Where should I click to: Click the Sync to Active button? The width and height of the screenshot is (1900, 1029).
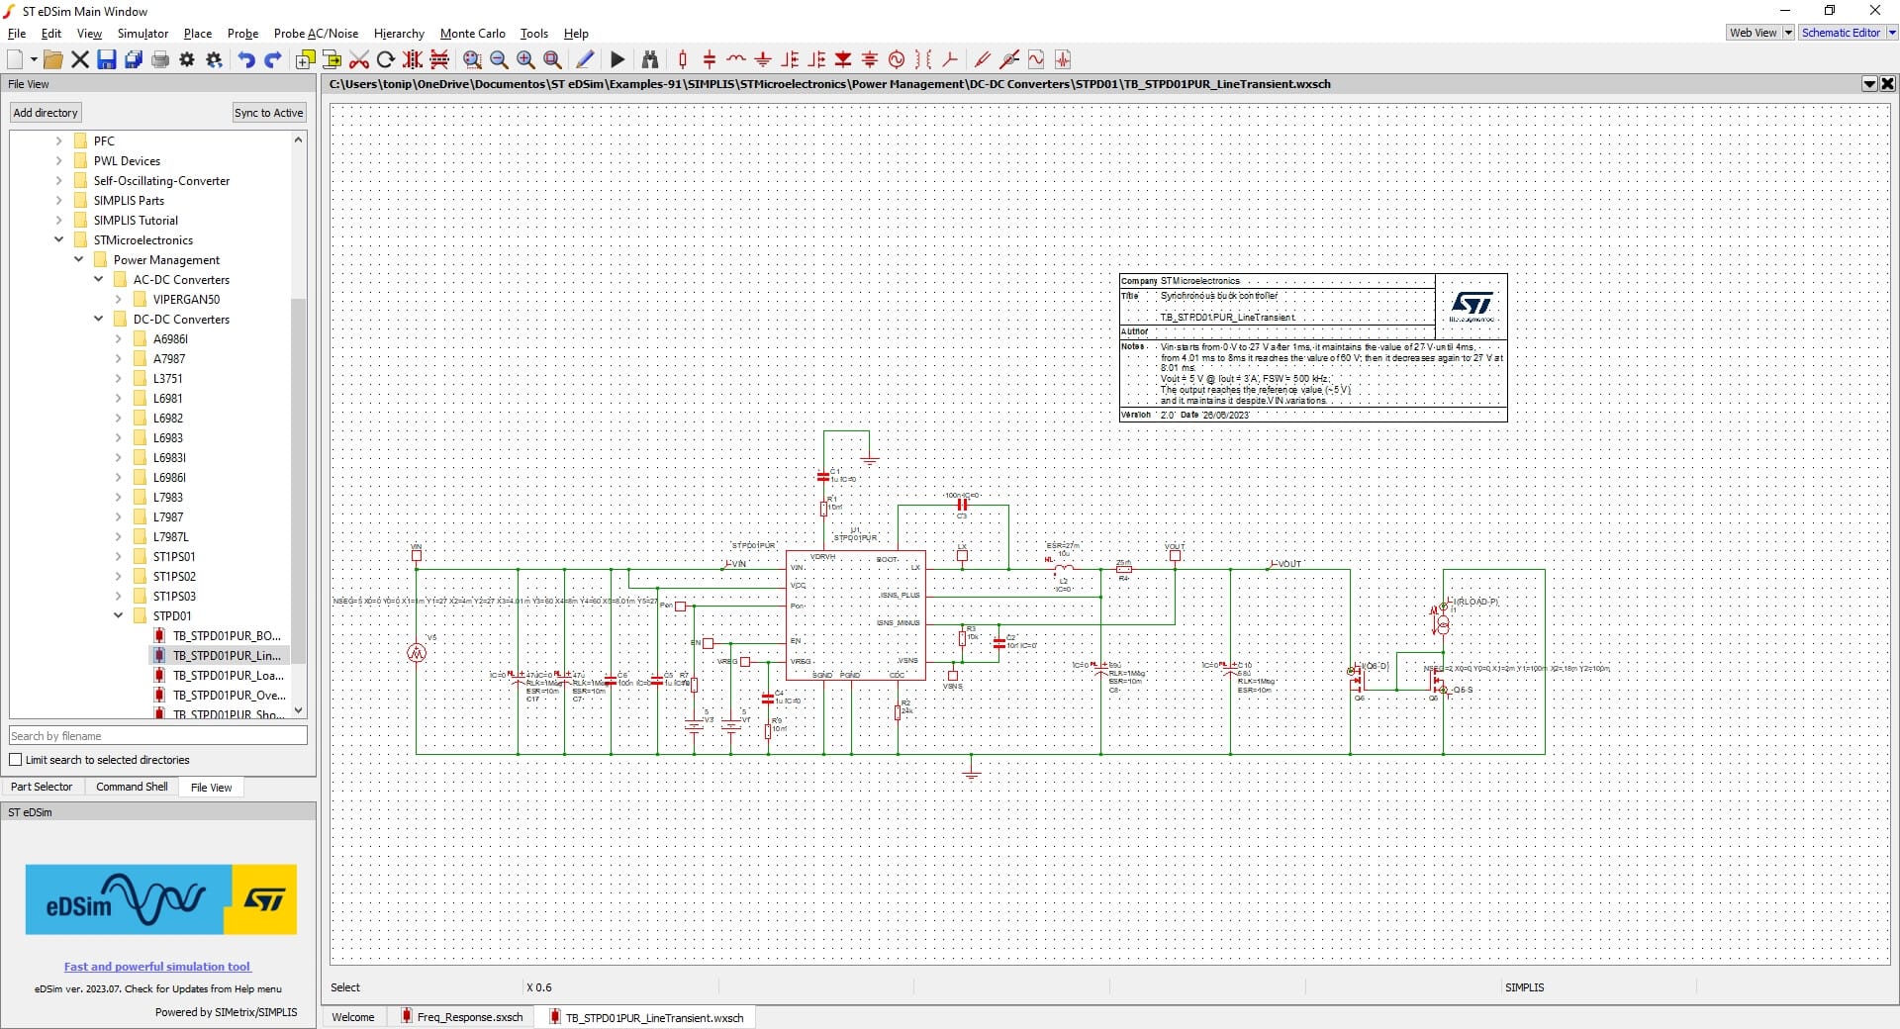[268, 113]
